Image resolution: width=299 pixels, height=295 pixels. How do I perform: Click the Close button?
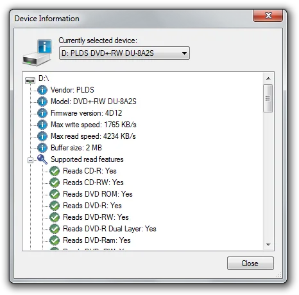[x=250, y=263]
